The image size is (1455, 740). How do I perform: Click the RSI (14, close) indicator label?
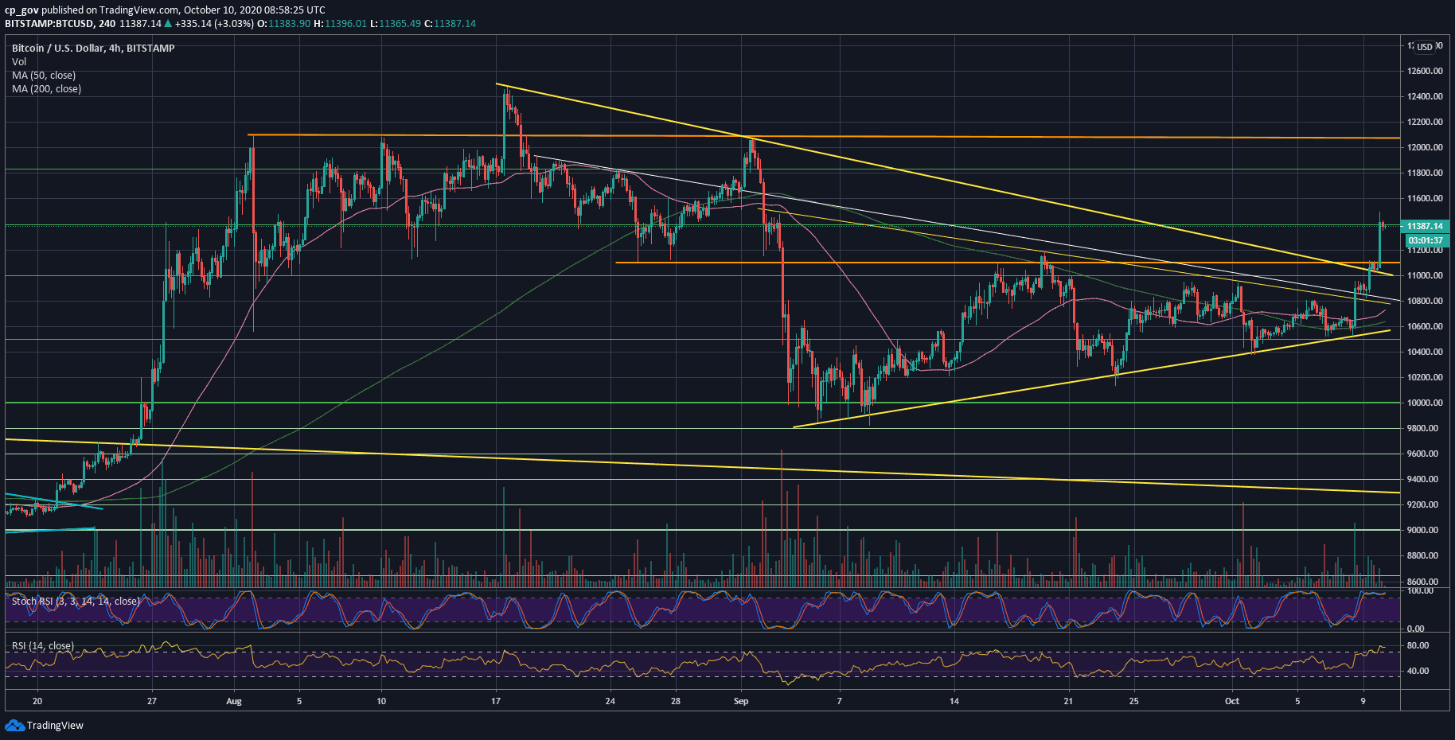(x=43, y=645)
